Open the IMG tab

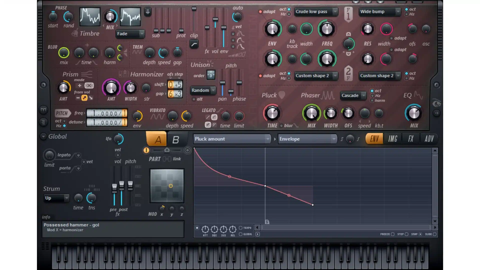coord(393,139)
